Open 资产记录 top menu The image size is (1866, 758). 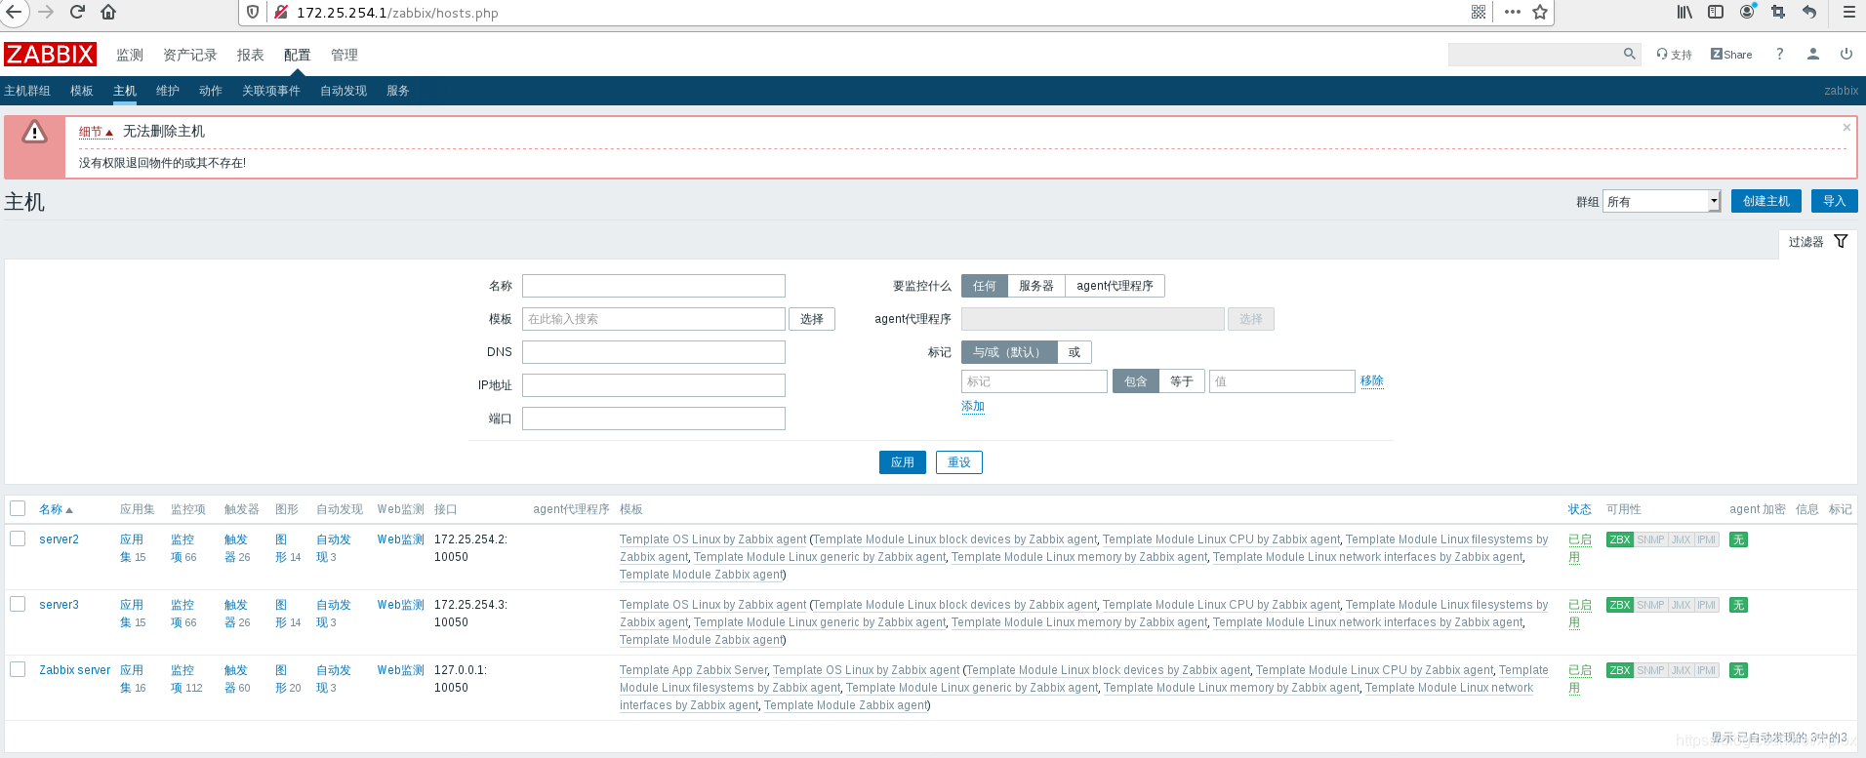point(189,55)
